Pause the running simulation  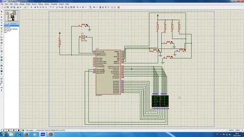14,130
